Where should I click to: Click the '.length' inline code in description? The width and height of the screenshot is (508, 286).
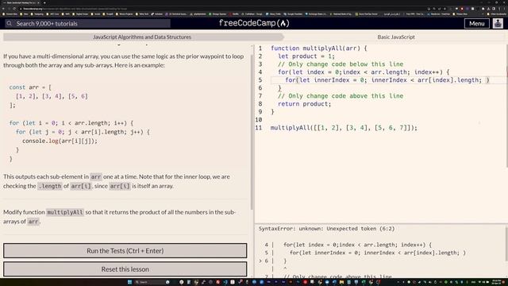49,186
